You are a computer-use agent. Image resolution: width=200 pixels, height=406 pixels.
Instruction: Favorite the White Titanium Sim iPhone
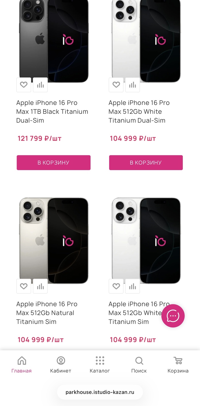pyautogui.click(x=116, y=286)
